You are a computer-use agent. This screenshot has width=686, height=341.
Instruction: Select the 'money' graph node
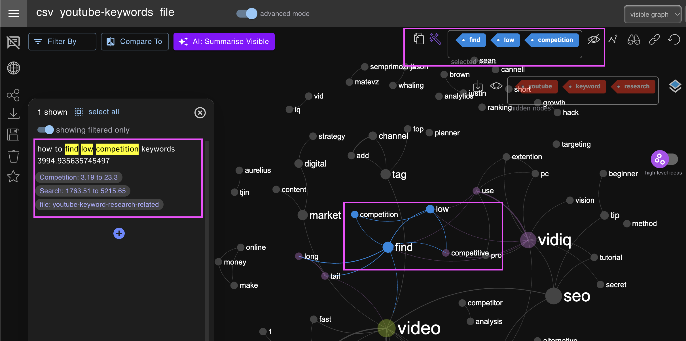[218, 262]
